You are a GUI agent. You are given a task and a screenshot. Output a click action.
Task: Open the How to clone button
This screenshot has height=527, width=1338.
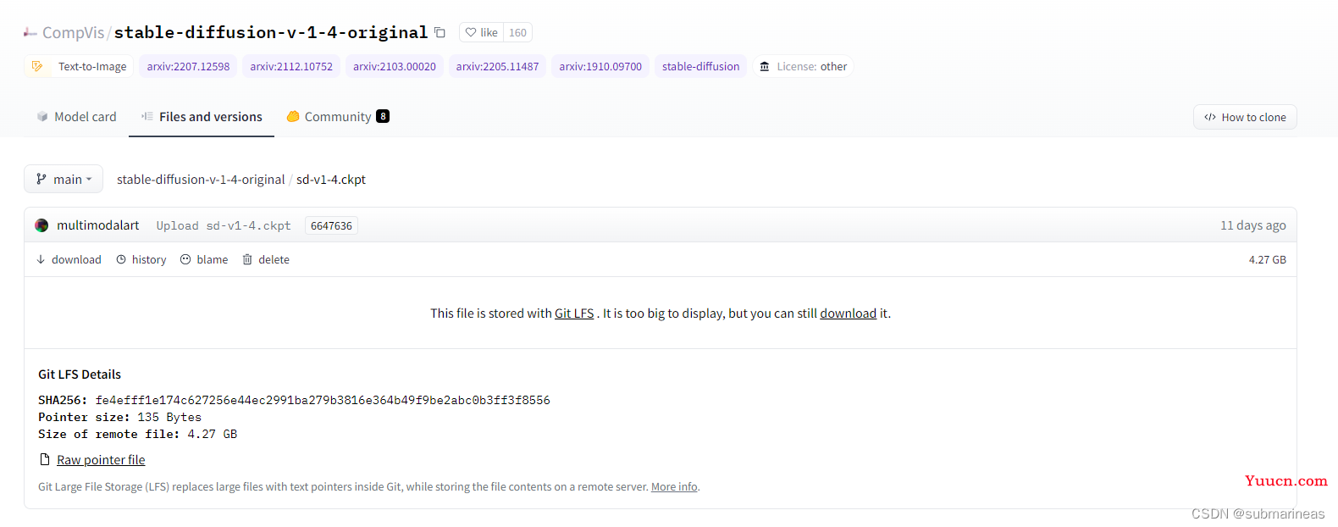pos(1245,117)
